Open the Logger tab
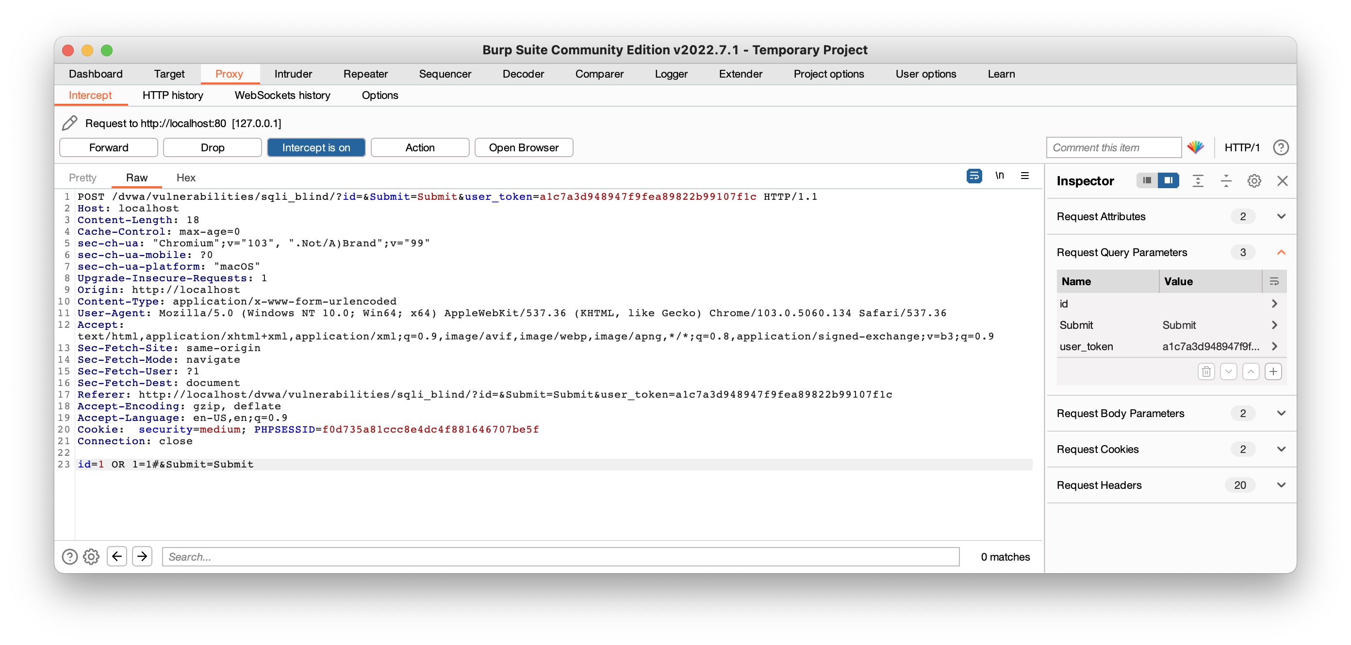 coord(671,74)
